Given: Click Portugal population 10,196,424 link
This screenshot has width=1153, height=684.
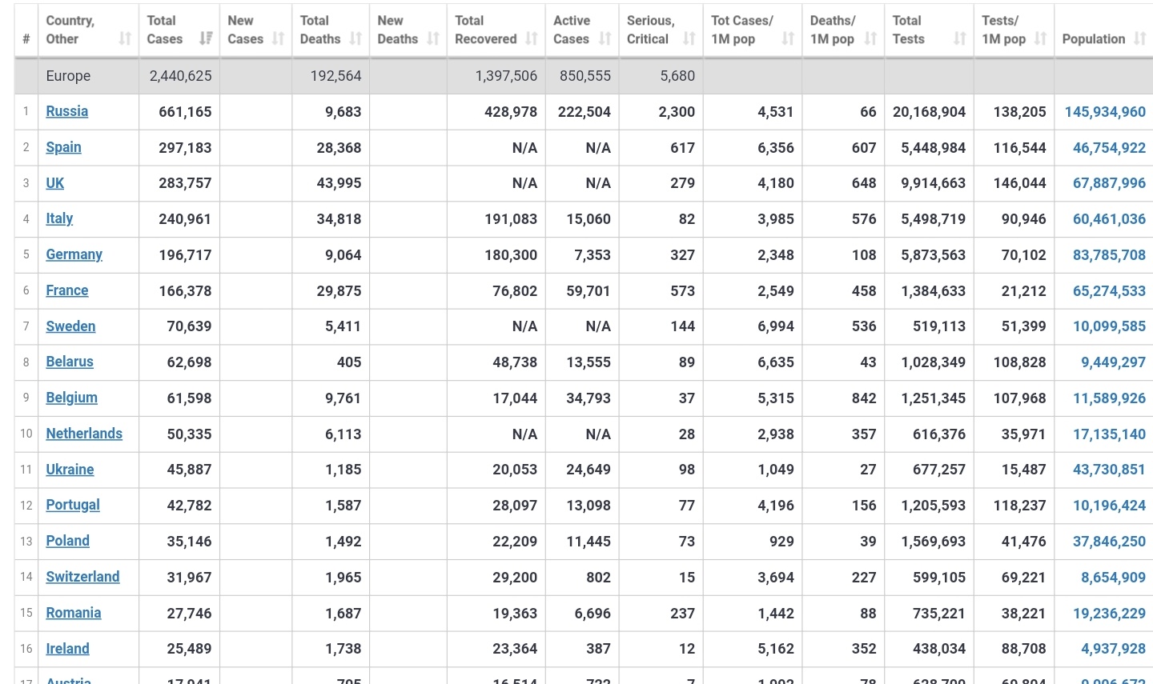Looking at the screenshot, I should point(1109,506).
